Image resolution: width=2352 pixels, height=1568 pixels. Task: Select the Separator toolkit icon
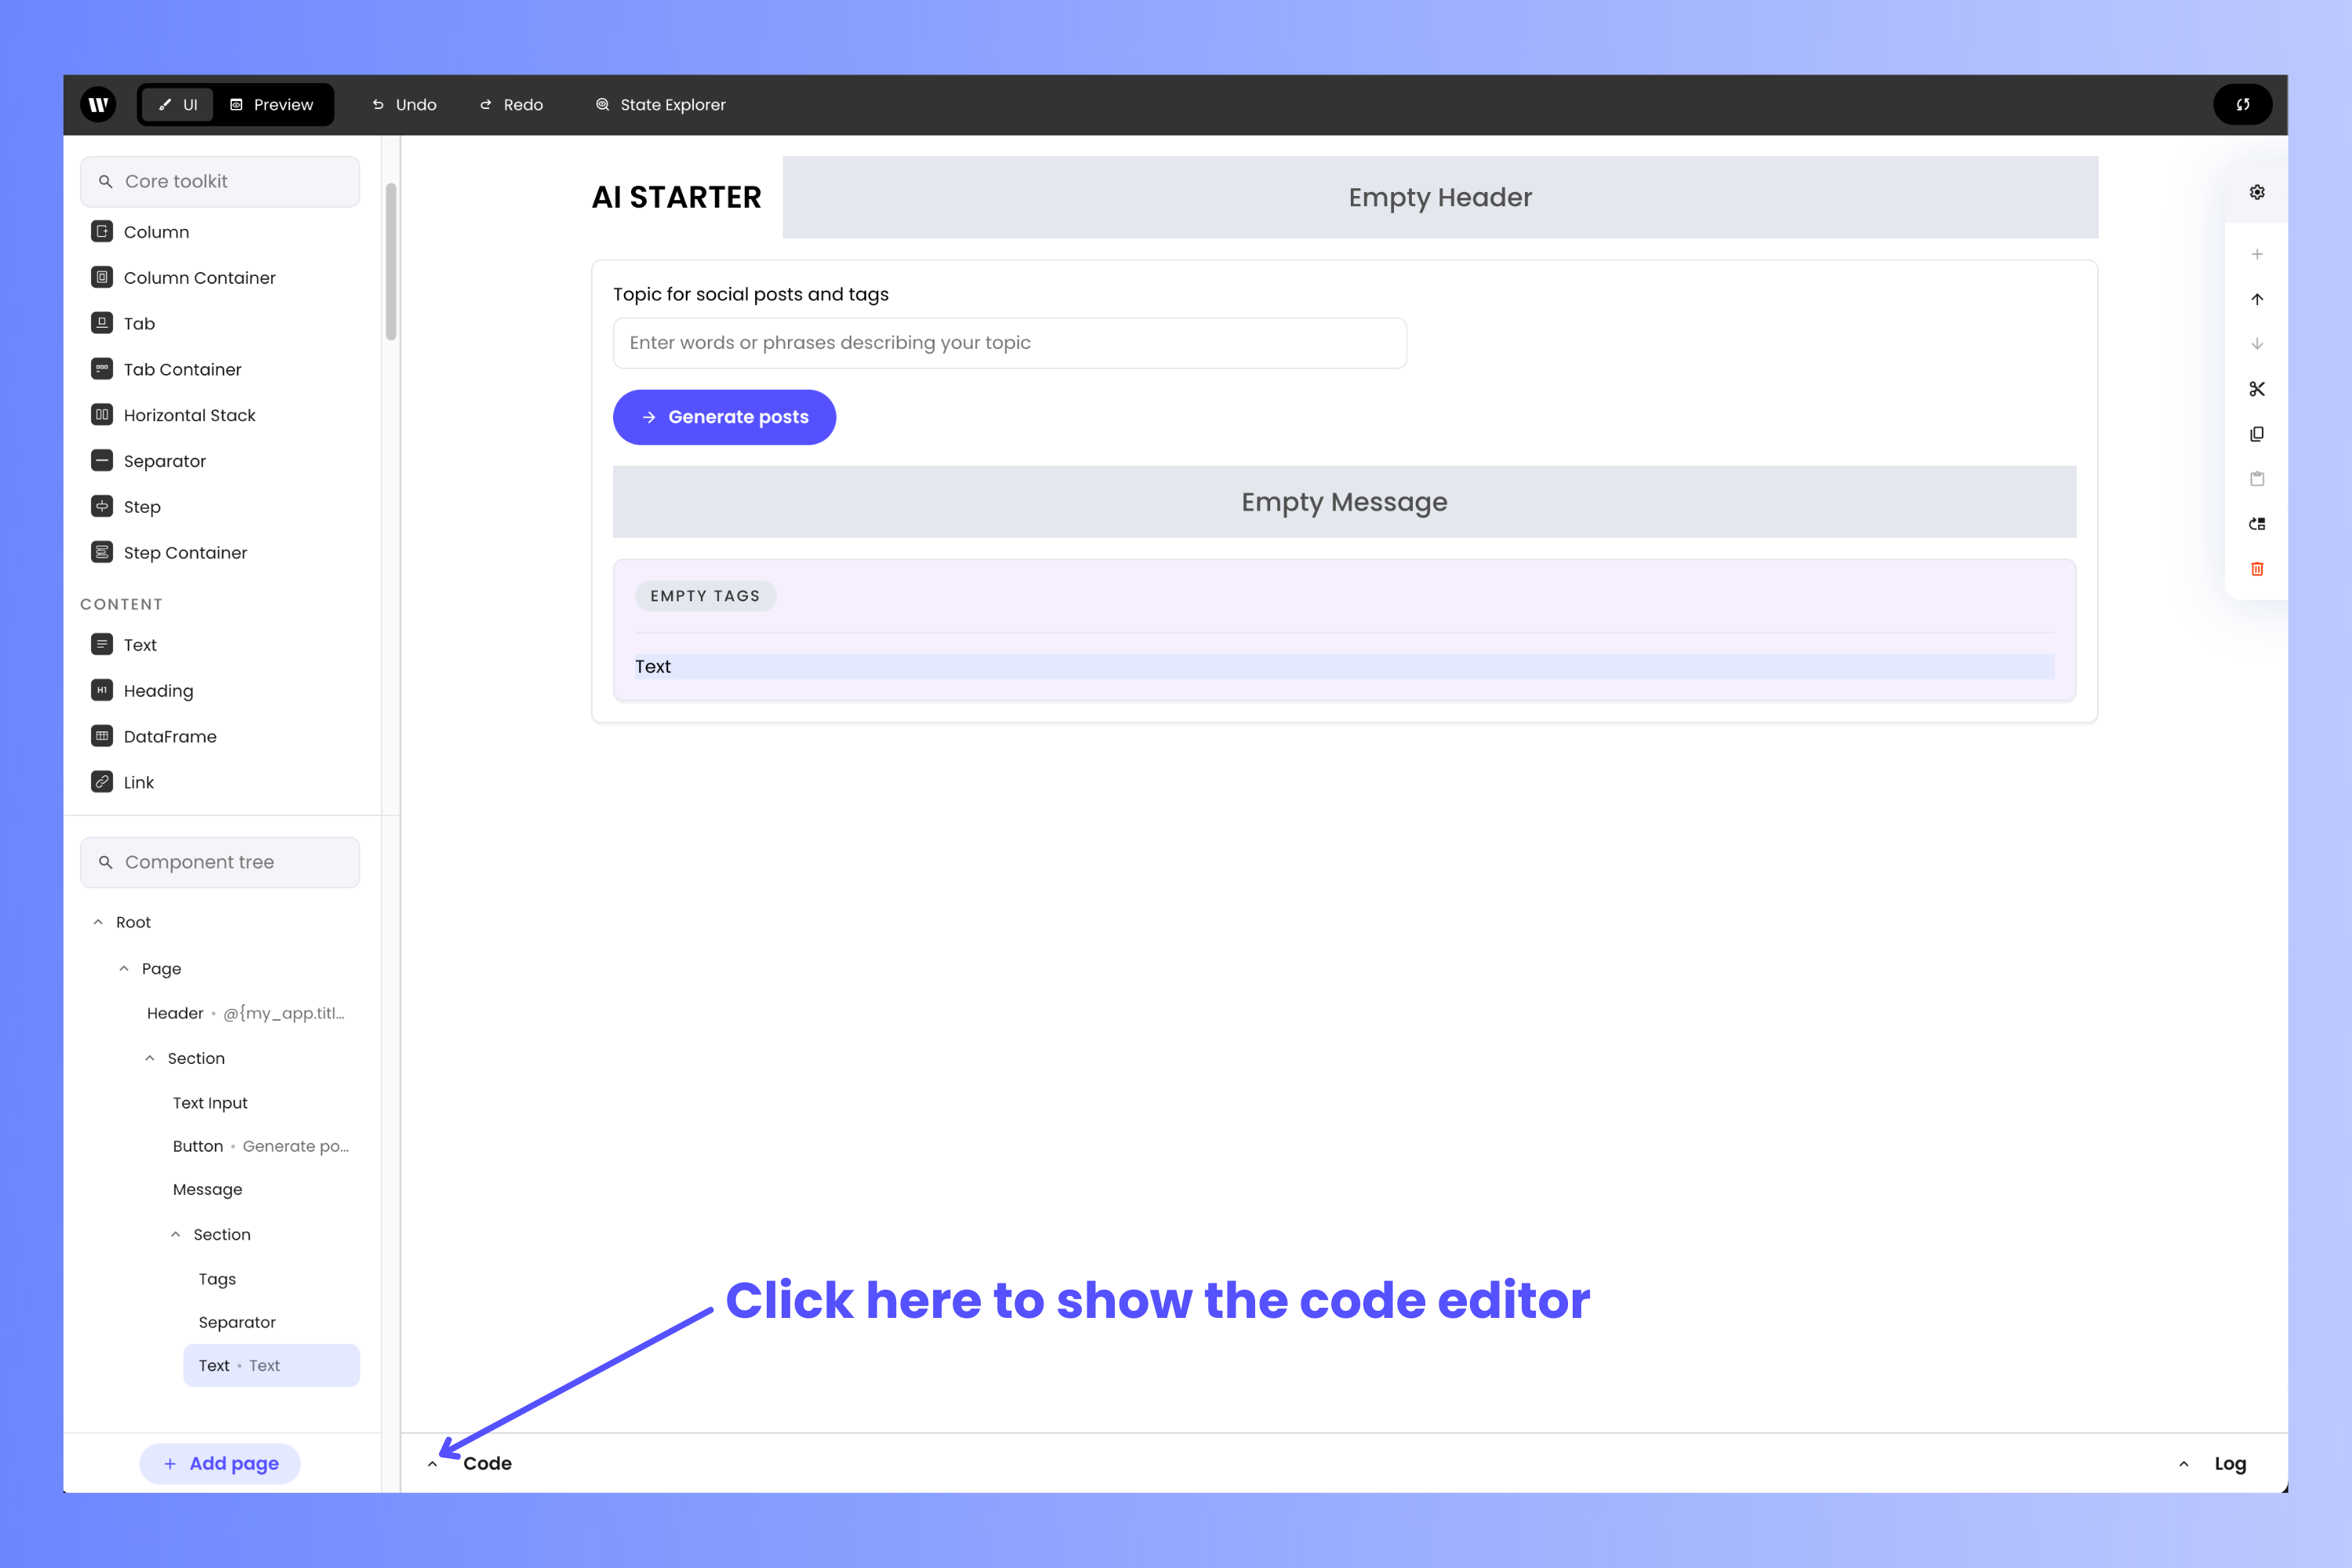pyautogui.click(x=102, y=460)
